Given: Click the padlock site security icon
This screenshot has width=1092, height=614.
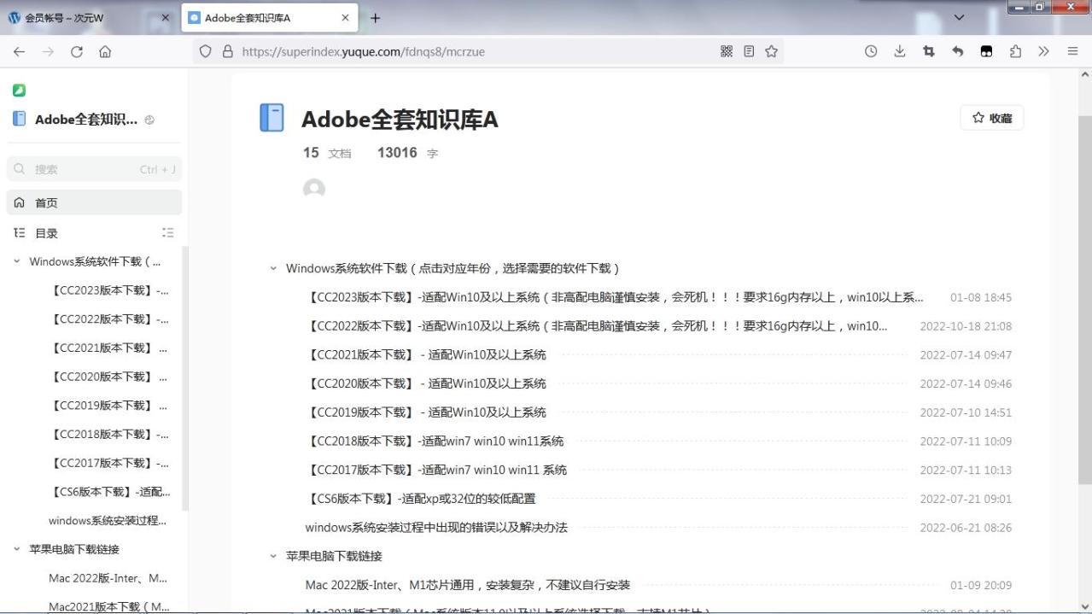Looking at the screenshot, I should click(x=227, y=51).
